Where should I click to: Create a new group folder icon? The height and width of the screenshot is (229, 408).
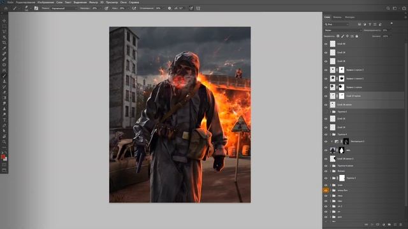[x=390, y=225]
